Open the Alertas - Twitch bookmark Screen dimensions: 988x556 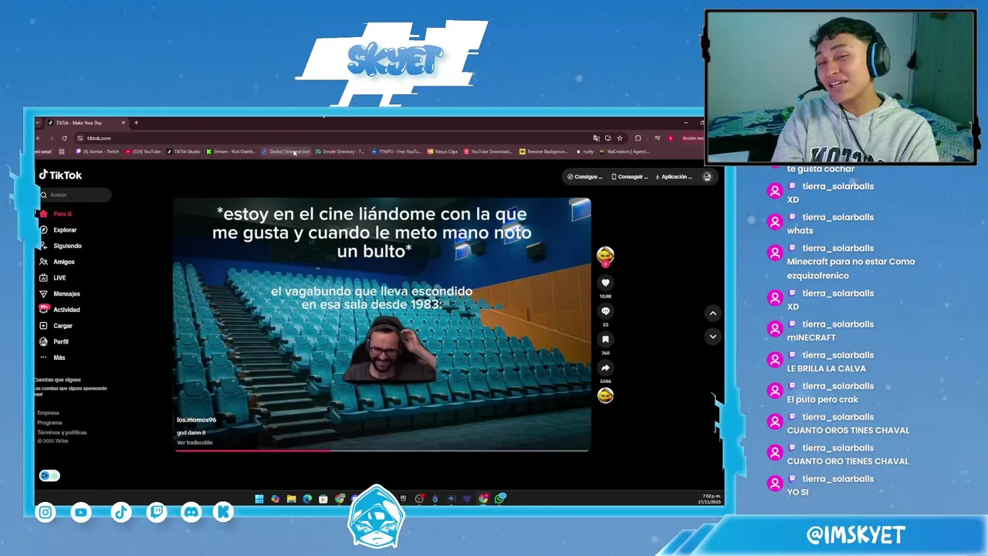(x=97, y=151)
